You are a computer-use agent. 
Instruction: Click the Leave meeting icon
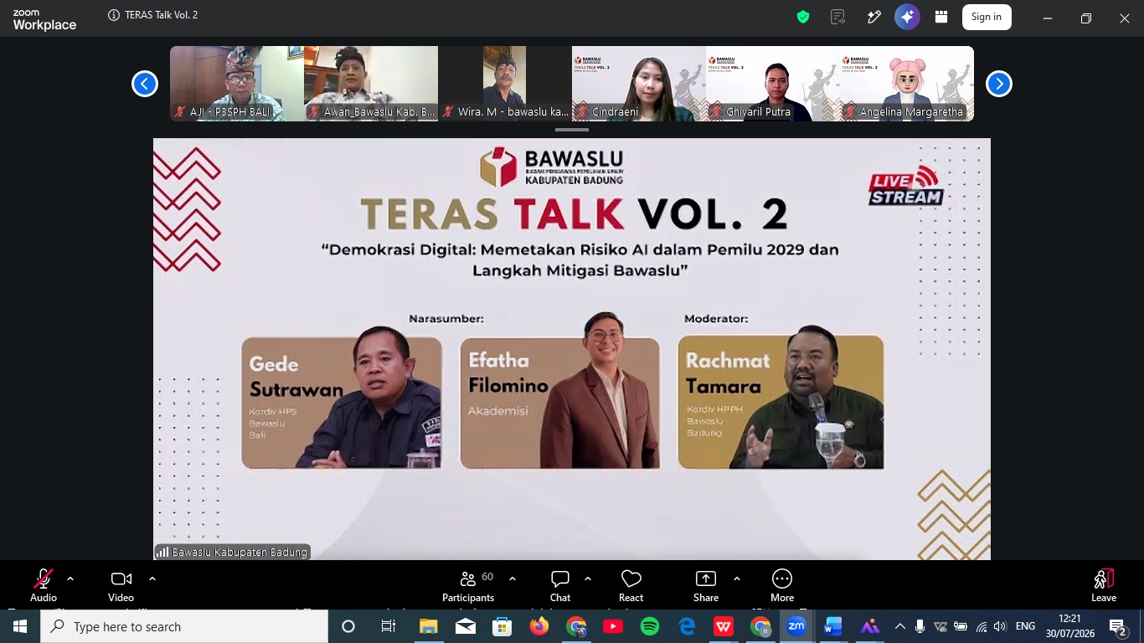coord(1104,579)
